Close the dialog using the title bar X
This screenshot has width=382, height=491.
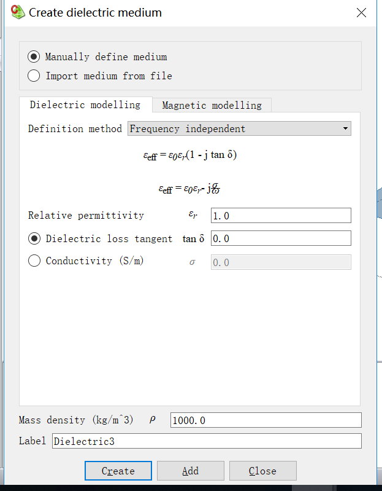[362, 12]
